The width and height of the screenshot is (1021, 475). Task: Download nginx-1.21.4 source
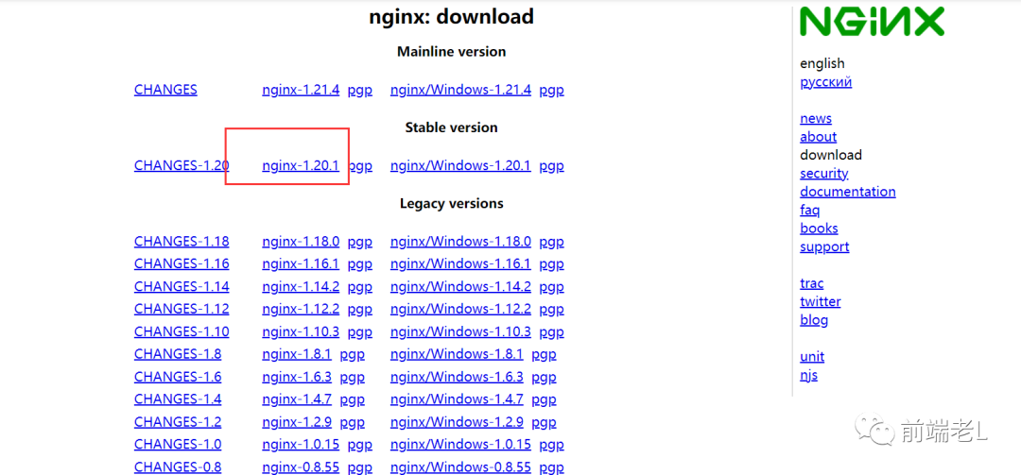click(301, 90)
